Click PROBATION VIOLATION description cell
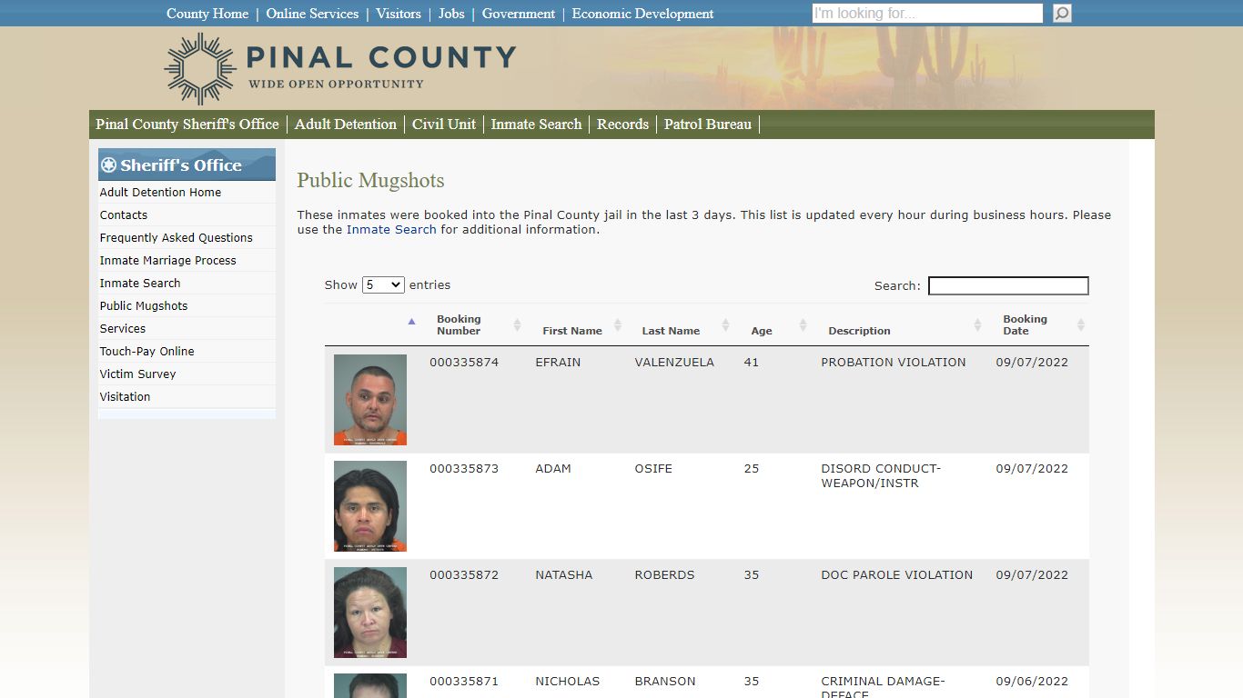Viewport: 1243px width, 698px height. (x=894, y=362)
